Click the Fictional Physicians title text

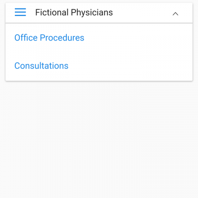74,12
